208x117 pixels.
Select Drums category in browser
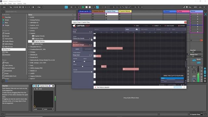7,36
